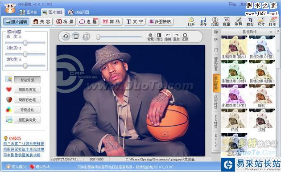This screenshot has width=281, height=172.
Task: Select the 风格特效 vertical tab
Action: [216, 102]
